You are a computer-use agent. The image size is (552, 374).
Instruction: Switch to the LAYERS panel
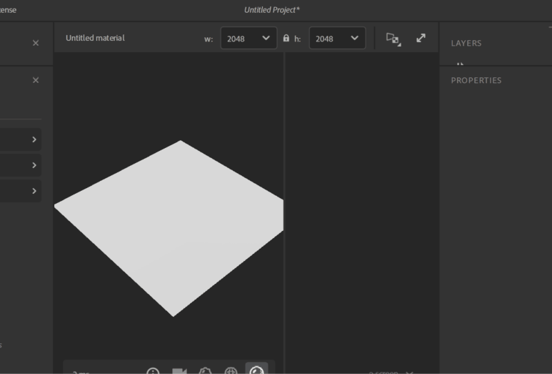point(466,43)
